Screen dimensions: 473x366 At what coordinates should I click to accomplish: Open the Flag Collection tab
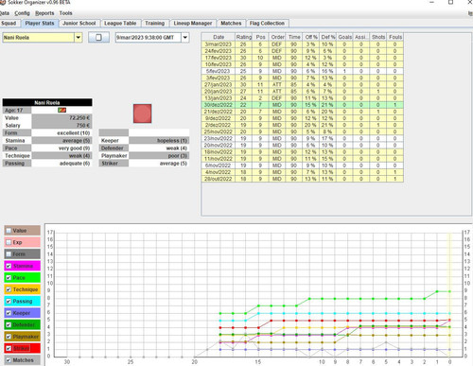point(267,24)
